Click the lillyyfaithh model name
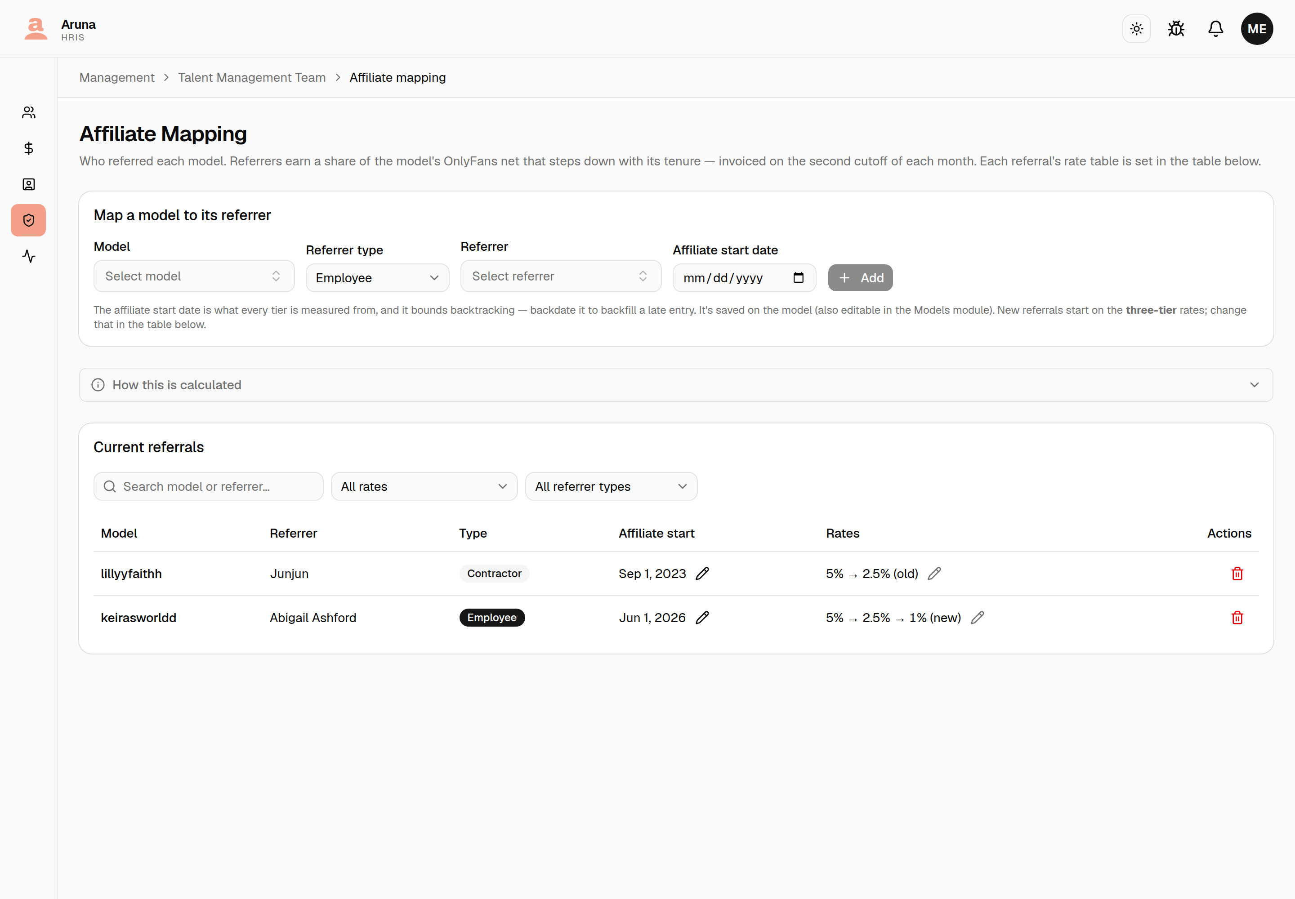Screen dimensions: 1295x899 pyautogui.click(x=131, y=574)
